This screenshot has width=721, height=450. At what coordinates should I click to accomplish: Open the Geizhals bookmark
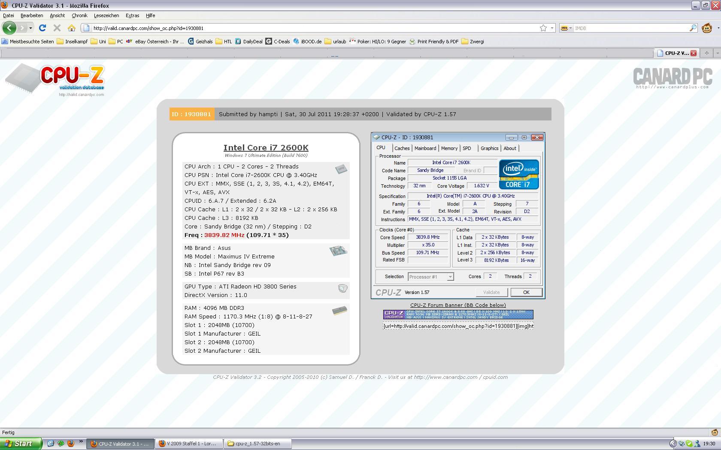[200, 42]
